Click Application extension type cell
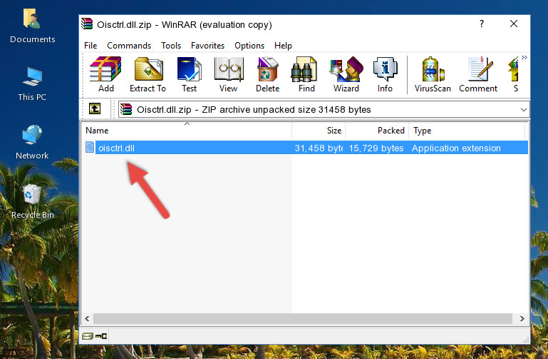The height and width of the screenshot is (359, 548). click(x=456, y=148)
